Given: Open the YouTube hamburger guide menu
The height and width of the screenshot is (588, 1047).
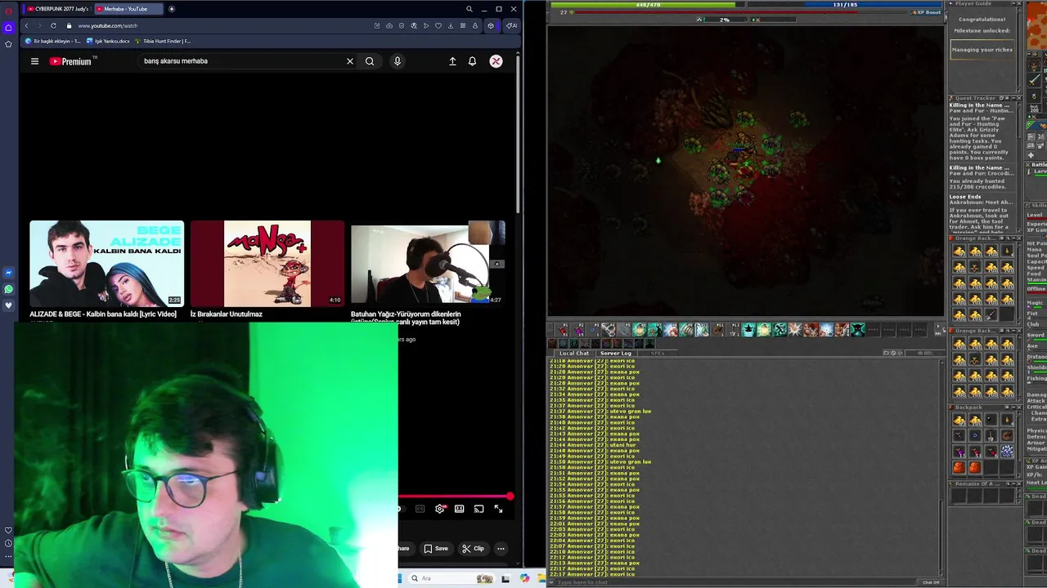Looking at the screenshot, I should pyautogui.click(x=34, y=61).
